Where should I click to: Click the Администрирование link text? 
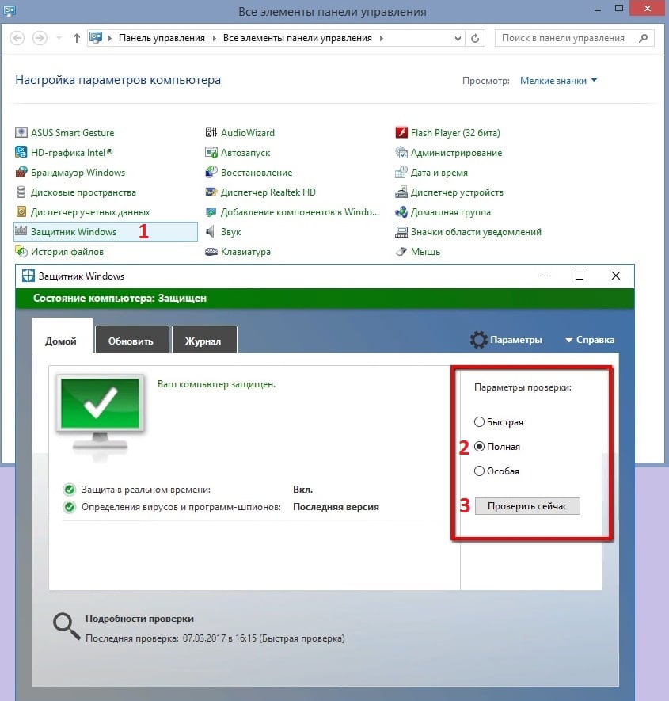click(x=456, y=152)
